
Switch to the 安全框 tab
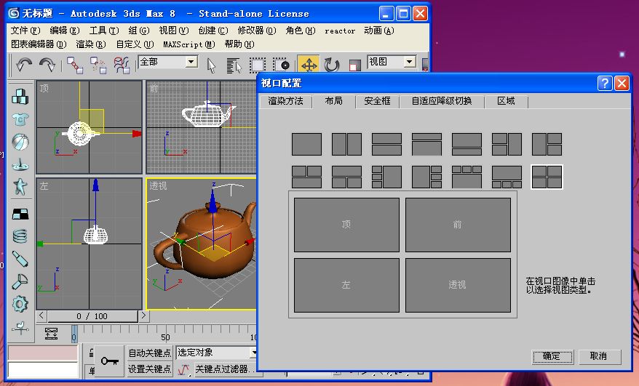378,101
